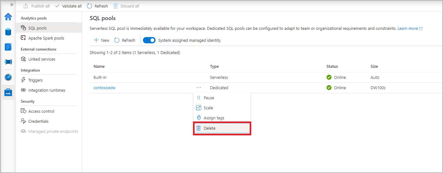Follow the Learn more link
This screenshot has width=443, height=173.
click(x=408, y=29)
